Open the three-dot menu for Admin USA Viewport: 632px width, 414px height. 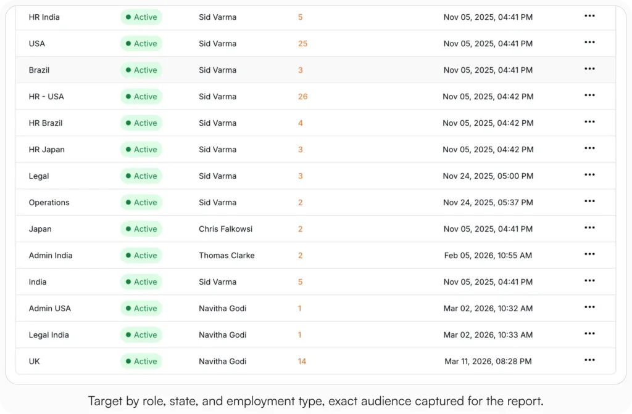pos(589,307)
